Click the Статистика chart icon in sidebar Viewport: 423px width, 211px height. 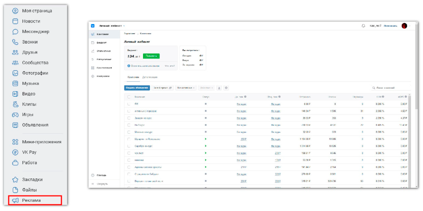(x=93, y=51)
